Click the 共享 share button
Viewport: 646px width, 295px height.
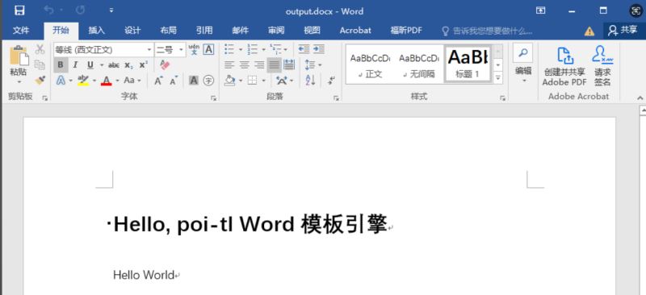623,31
